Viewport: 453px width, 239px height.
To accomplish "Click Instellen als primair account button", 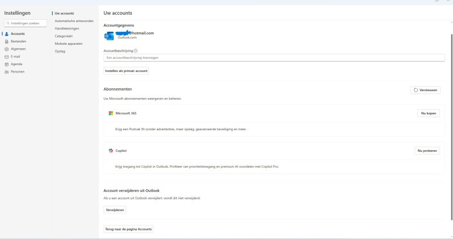I will (x=126, y=71).
